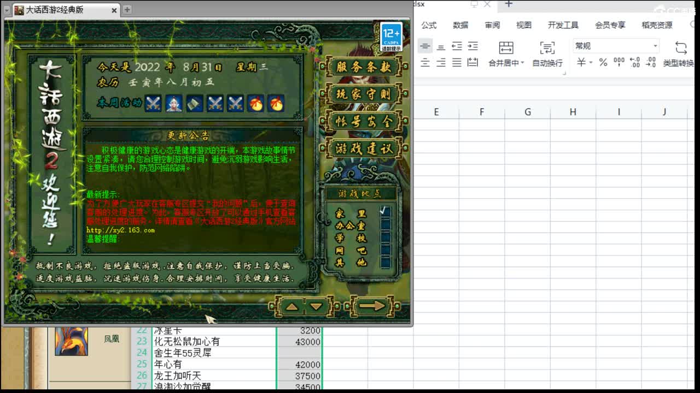
Task: Click the 12+ CADPA age rating icon
Action: [392, 37]
